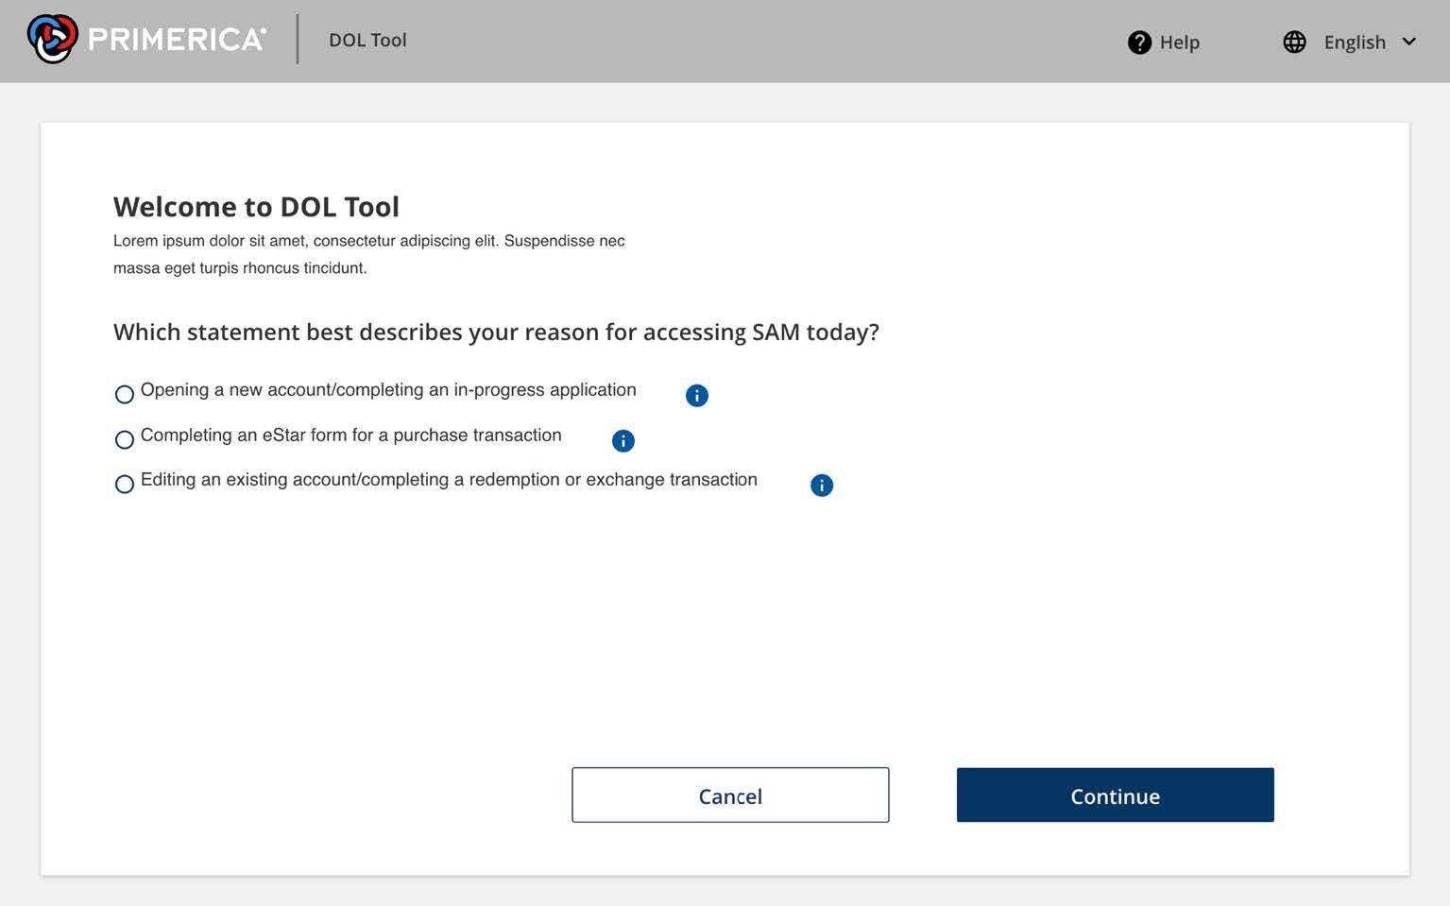1450x906 pixels.
Task: Click the Help question mark icon
Action: pyautogui.click(x=1139, y=43)
